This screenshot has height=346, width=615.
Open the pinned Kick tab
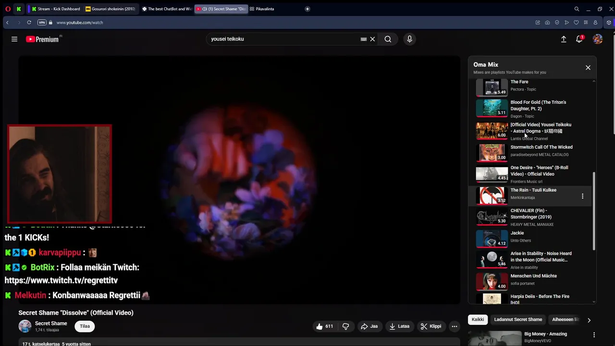(18, 9)
